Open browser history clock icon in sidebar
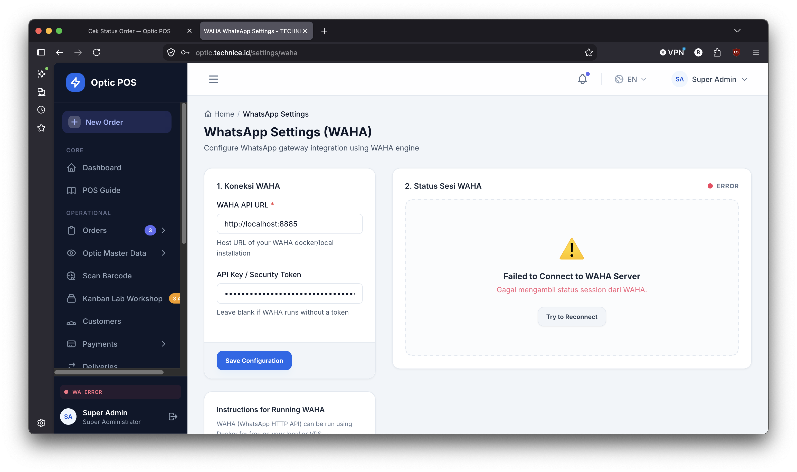 point(41,110)
